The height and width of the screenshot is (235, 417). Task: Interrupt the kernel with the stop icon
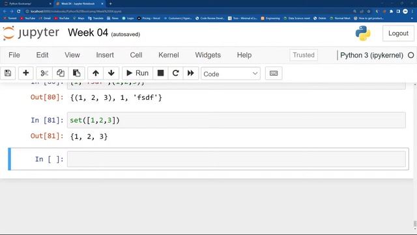pyautogui.click(x=160, y=73)
